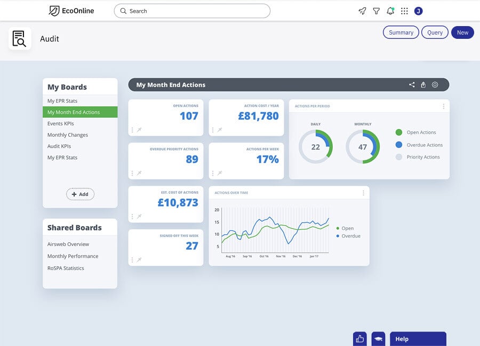Click the £81,780 action cost value
This screenshot has width=480, height=346.
[258, 116]
